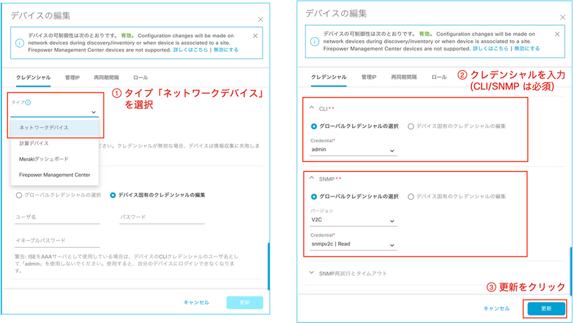Close the right Edit Device dialog

click(563, 17)
